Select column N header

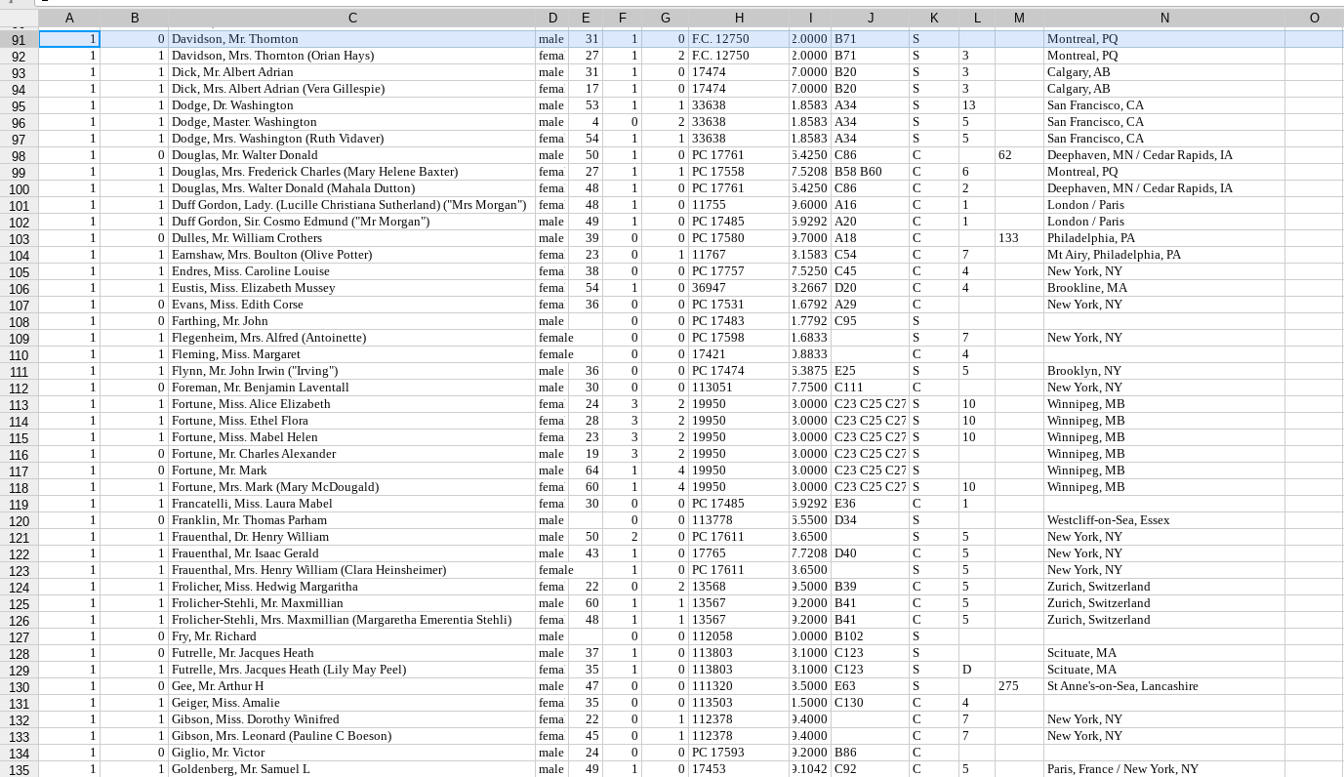point(1164,19)
